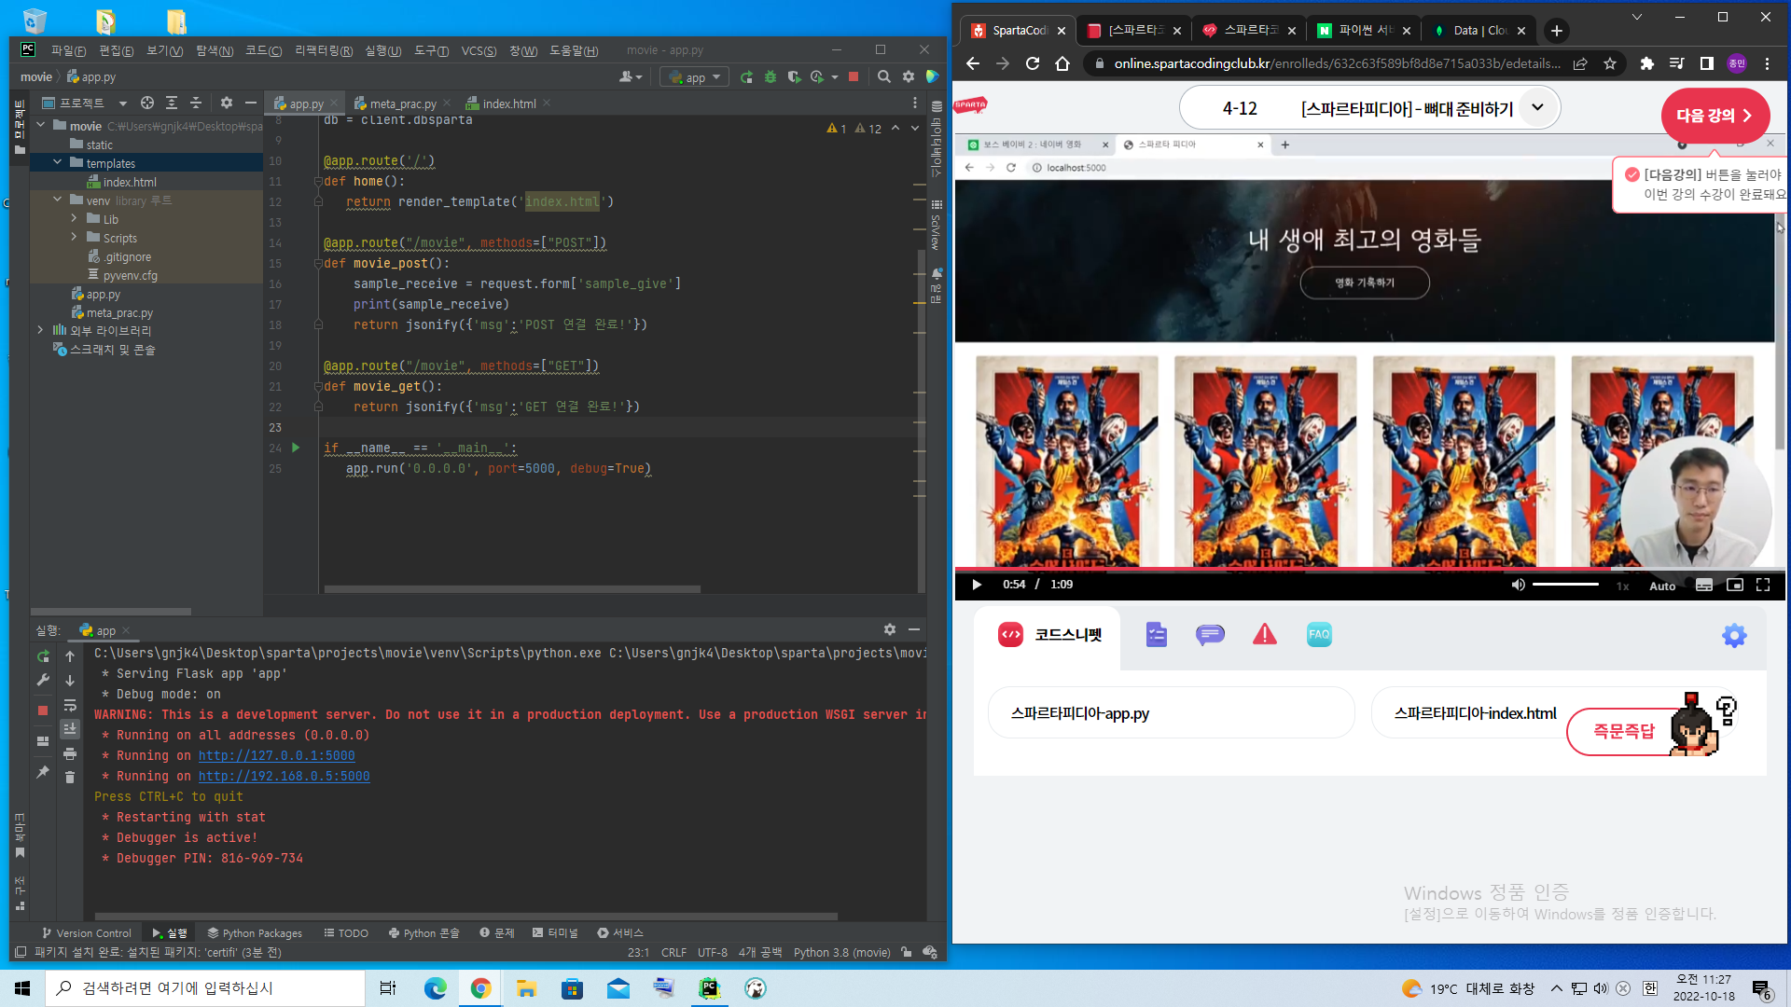Click the 즉문즉답 button
The image size is (1791, 1007).
[1623, 731]
